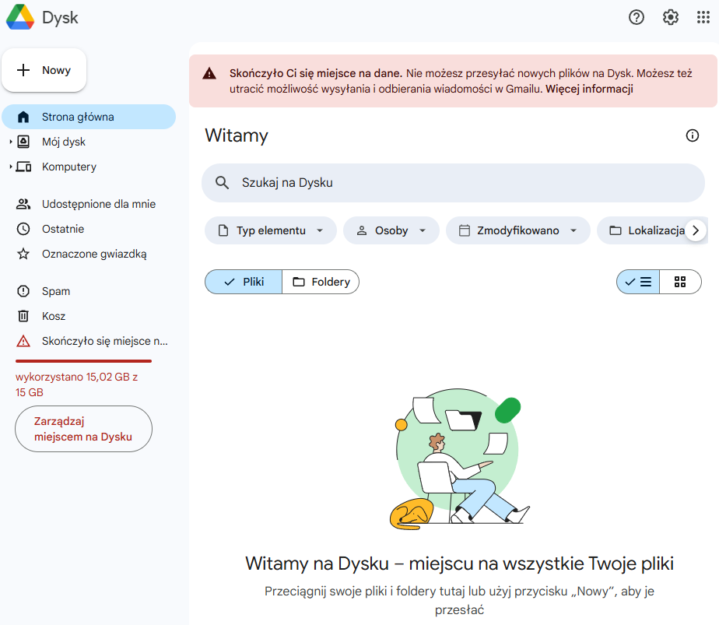719x625 pixels.
Task: Switch to grid layout view
Action: pyautogui.click(x=680, y=282)
